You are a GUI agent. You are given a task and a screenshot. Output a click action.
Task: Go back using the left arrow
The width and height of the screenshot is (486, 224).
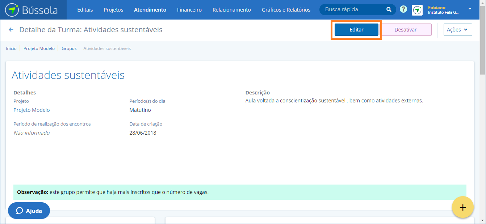coord(11,30)
